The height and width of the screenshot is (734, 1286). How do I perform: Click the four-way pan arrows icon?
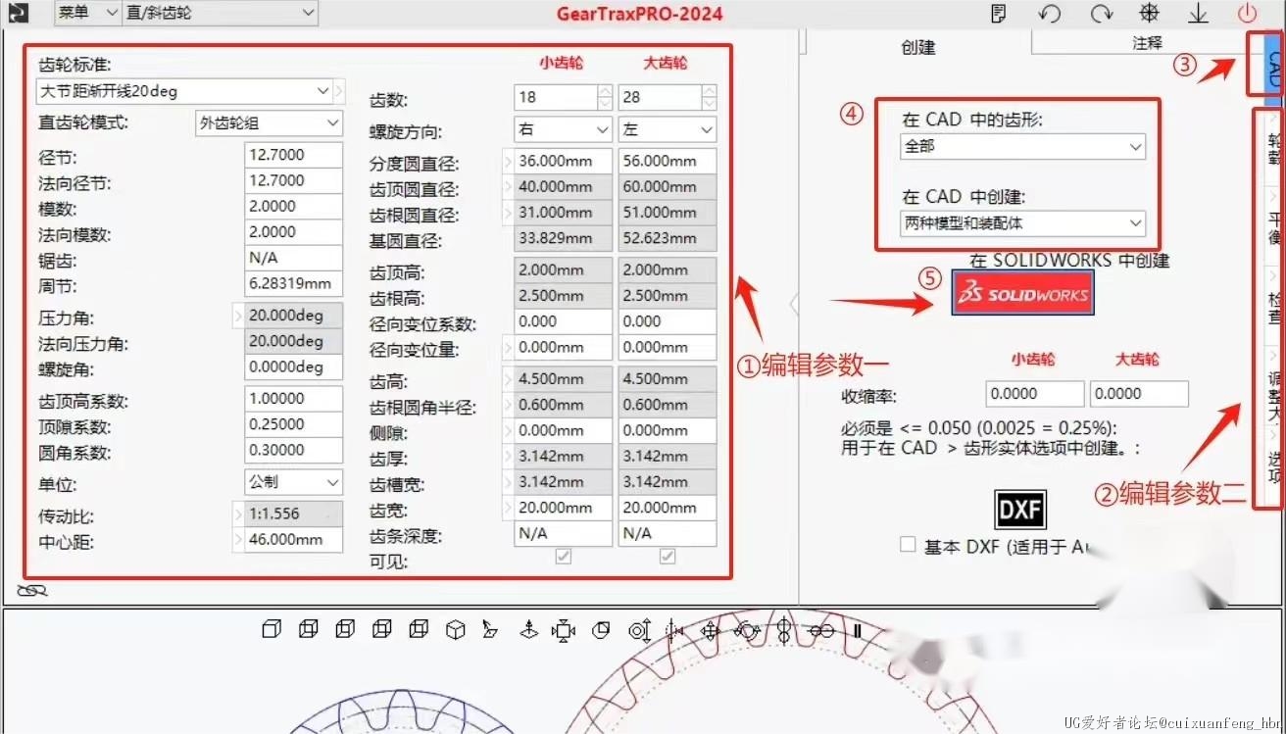(712, 630)
